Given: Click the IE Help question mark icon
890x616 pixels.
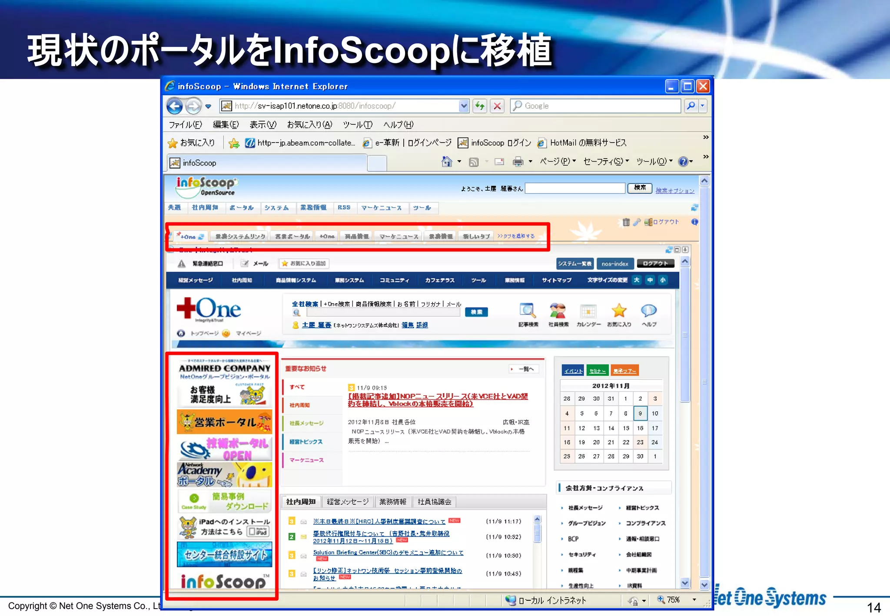Looking at the screenshot, I should pyautogui.click(x=683, y=162).
